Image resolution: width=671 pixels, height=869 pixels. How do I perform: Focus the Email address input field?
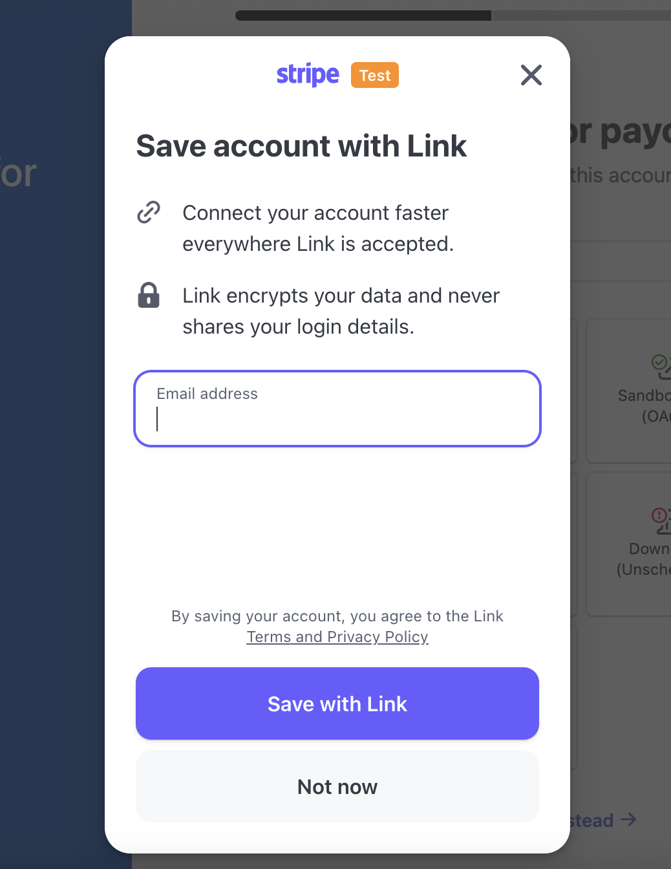click(x=337, y=409)
